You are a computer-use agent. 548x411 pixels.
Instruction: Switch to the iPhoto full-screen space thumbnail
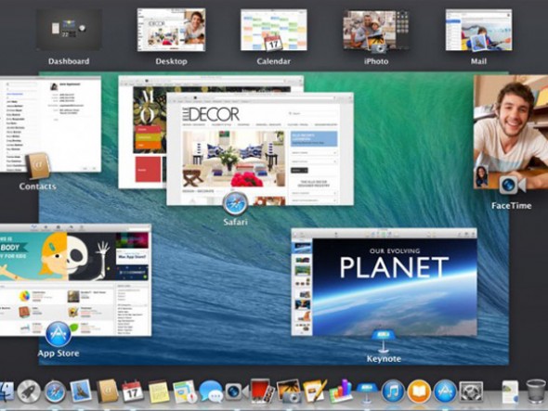pos(376,31)
